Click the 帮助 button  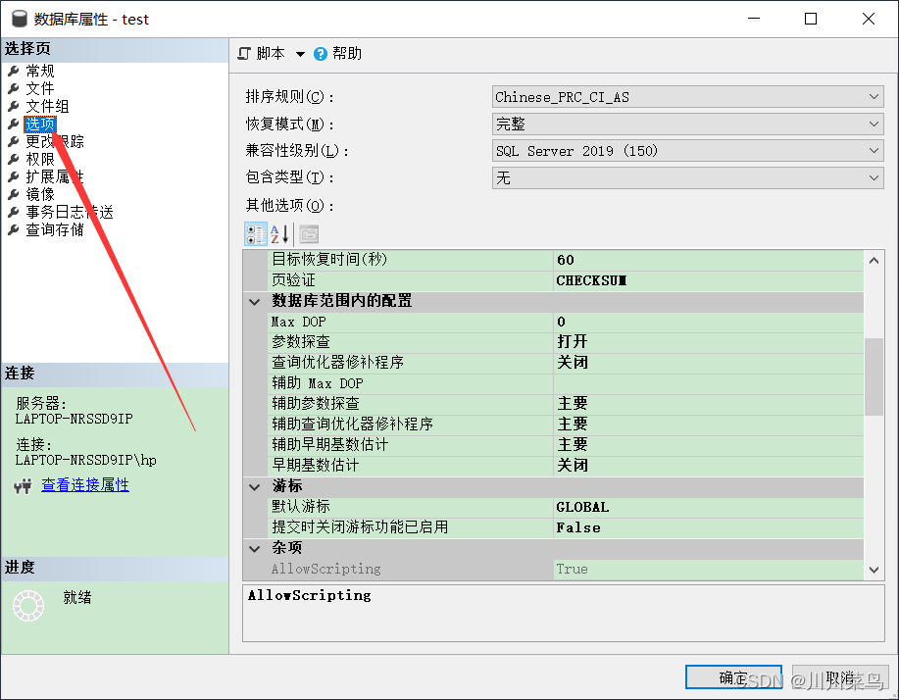(x=337, y=53)
